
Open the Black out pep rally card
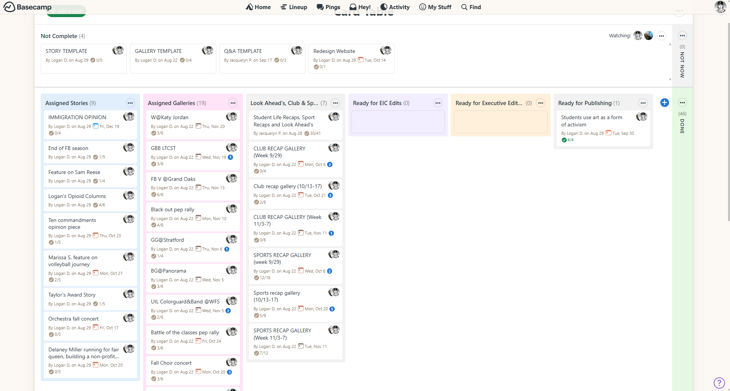tap(173, 209)
